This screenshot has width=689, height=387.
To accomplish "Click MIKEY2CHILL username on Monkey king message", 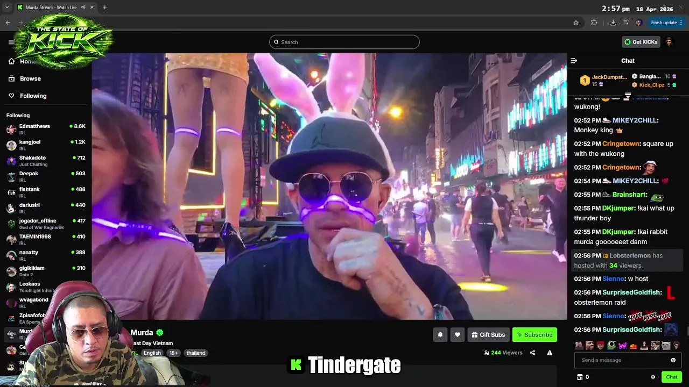I will point(635,120).
